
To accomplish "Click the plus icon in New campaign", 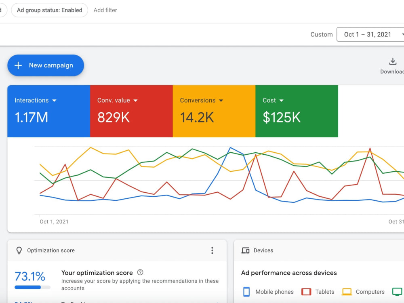I will 18,65.
